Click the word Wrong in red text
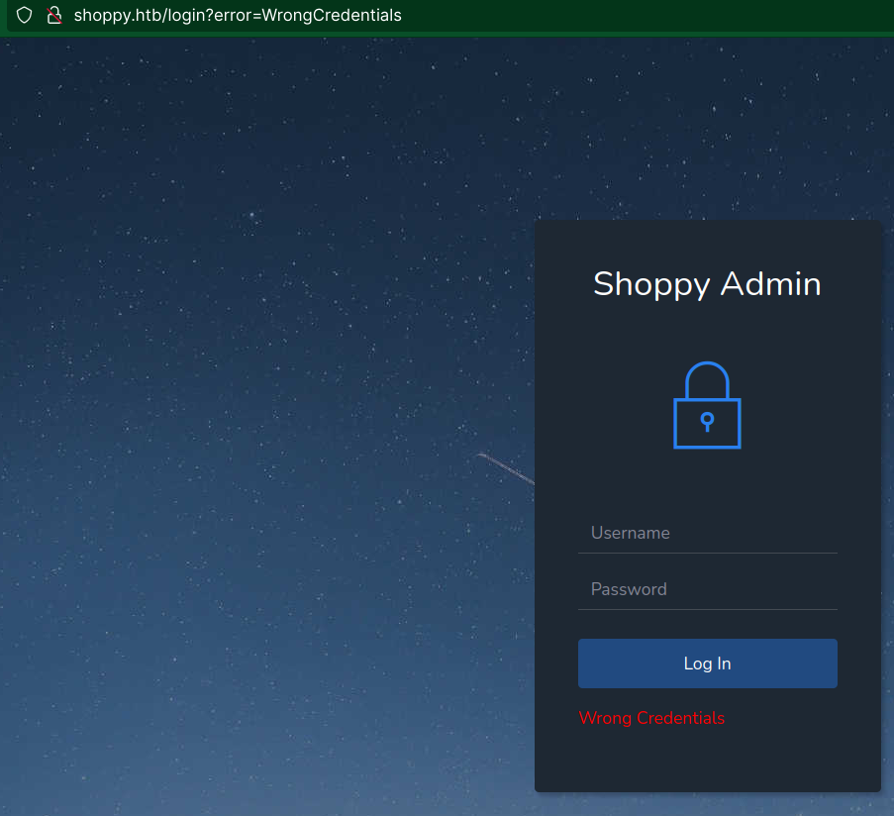This screenshot has width=894, height=816. point(605,719)
